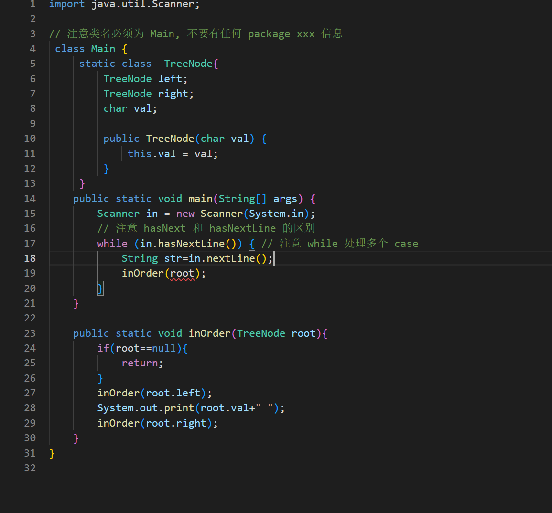Click 'this.val' on line 11
This screenshot has width=552, height=513.
click(x=152, y=154)
